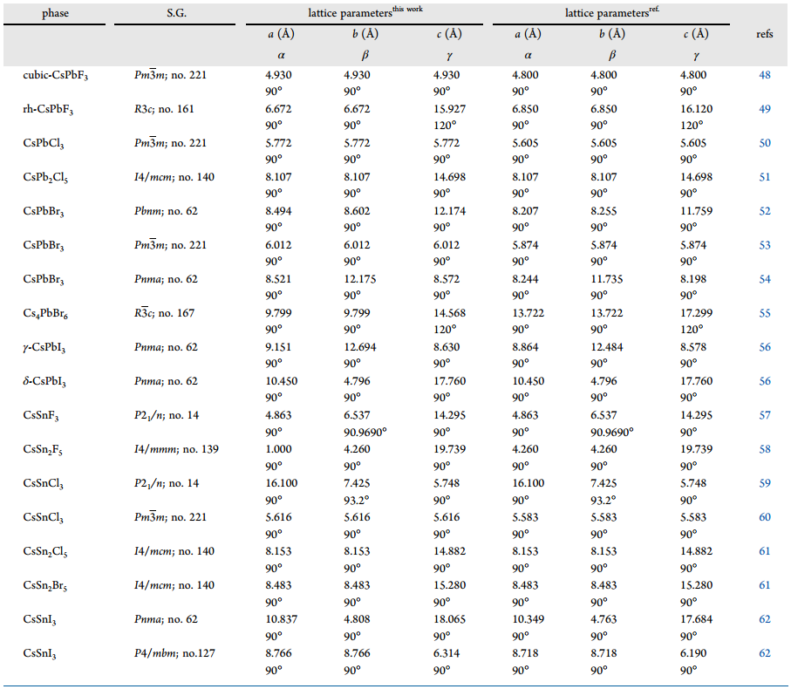Open reference 56 in the δ-CsPbI3 row
Image resolution: width=791 pixels, height=689 pixels.
coord(765,381)
